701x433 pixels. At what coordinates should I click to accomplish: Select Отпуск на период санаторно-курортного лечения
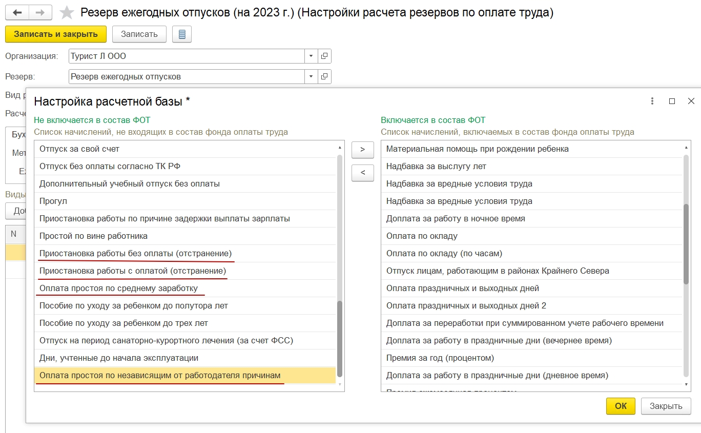(x=185, y=341)
